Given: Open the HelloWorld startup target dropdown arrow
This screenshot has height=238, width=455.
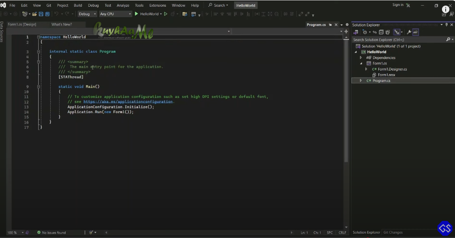Looking at the screenshot, I should [x=161, y=14].
